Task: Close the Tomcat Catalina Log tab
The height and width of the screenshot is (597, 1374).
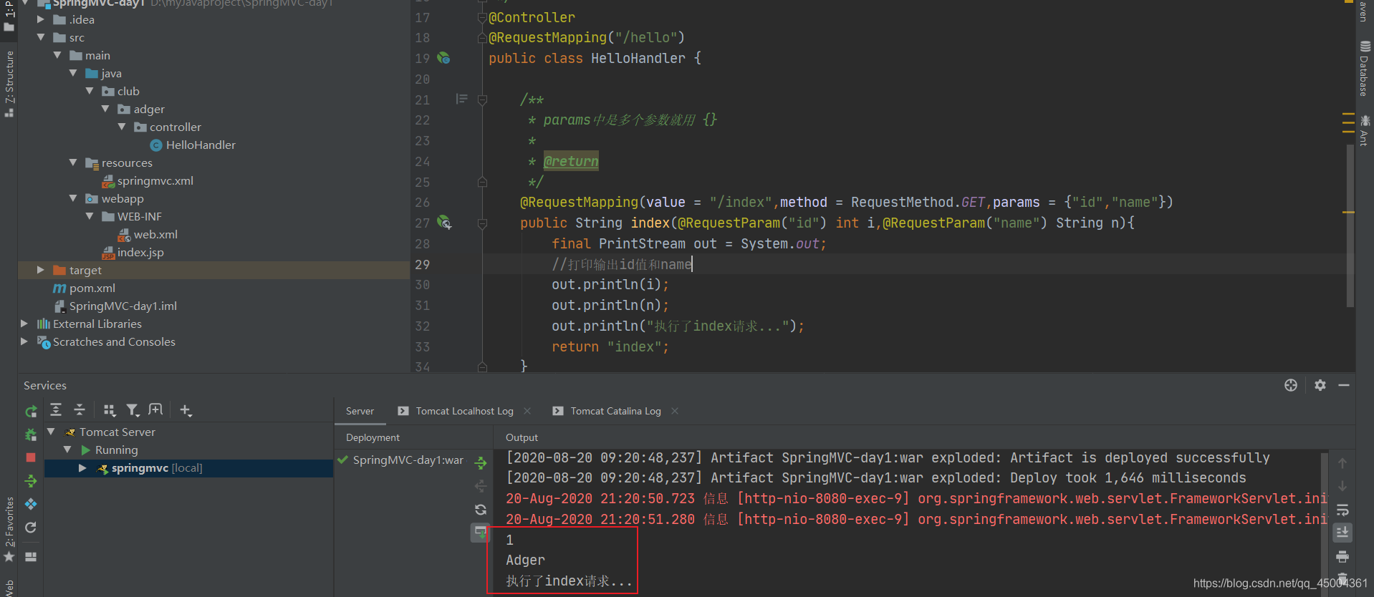Action: [675, 411]
